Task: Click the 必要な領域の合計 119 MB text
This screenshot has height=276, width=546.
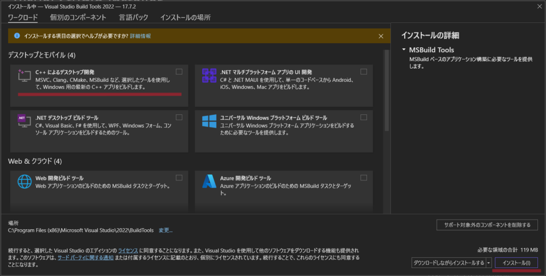Action: 508,249
